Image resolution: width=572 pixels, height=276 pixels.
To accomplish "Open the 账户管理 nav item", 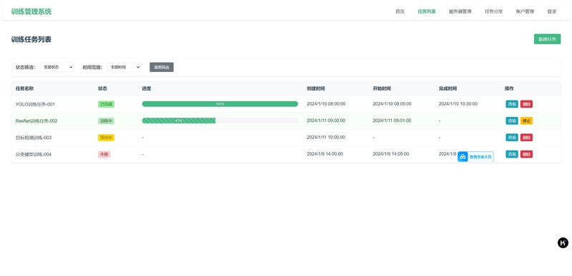I will point(525,11).
